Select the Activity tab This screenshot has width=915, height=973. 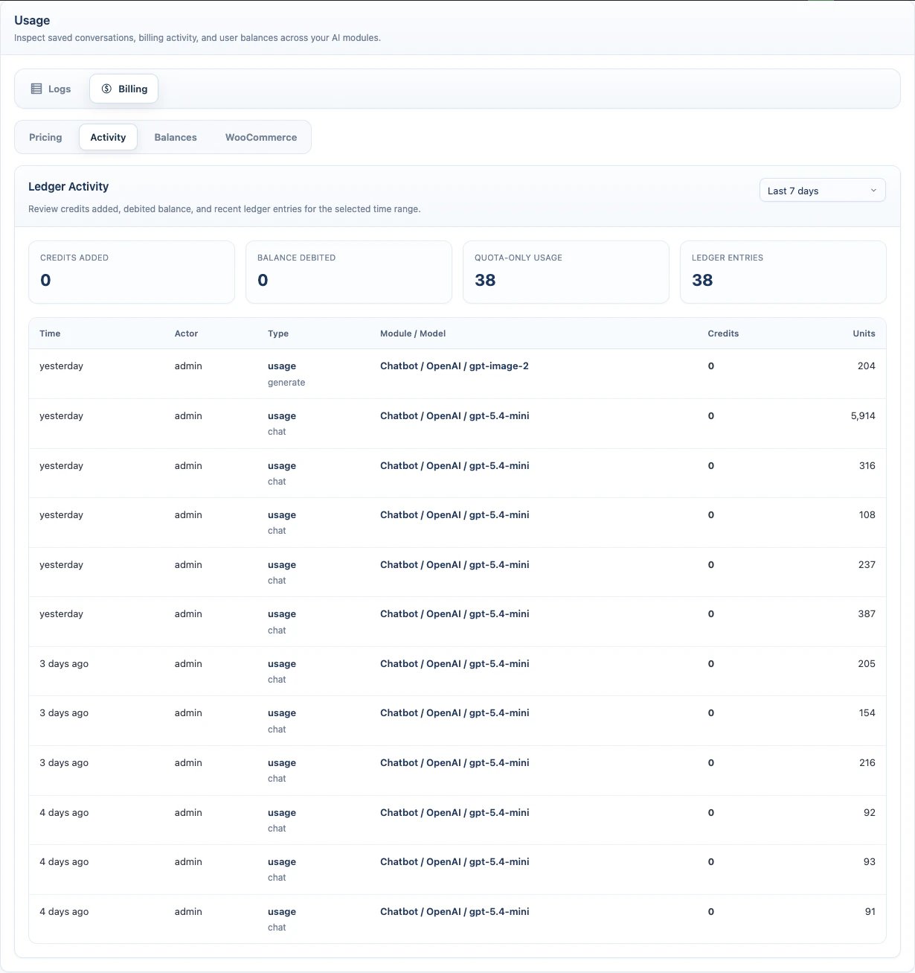coord(108,137)
